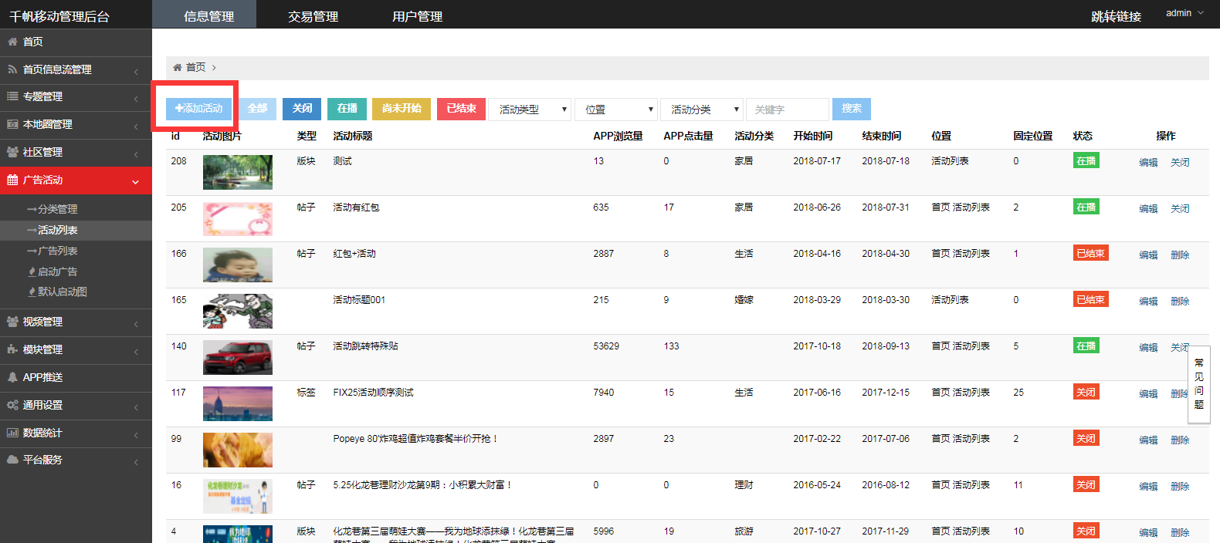
Task: Open the 活动类型 dropdown filter
Action: 530,110
